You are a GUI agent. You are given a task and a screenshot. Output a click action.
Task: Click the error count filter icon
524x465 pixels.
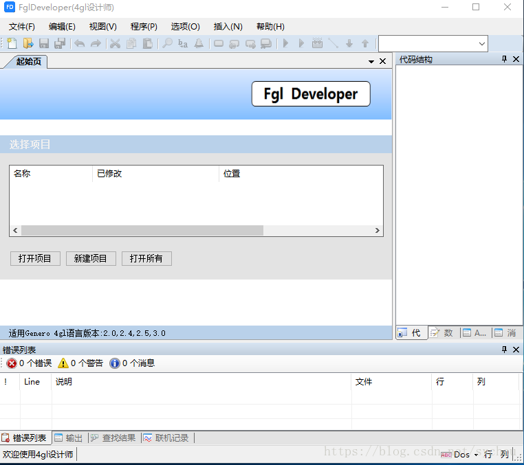[12, 363]
